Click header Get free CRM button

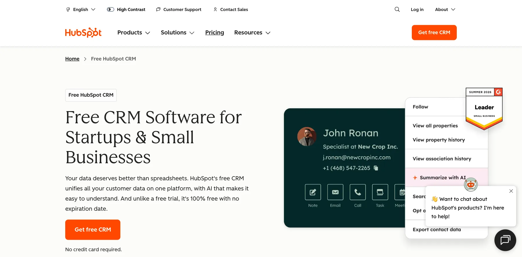click(434, 32)
